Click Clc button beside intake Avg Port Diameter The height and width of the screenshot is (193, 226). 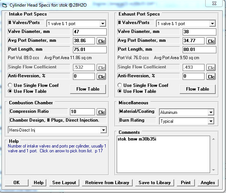[x=101, y=41]
